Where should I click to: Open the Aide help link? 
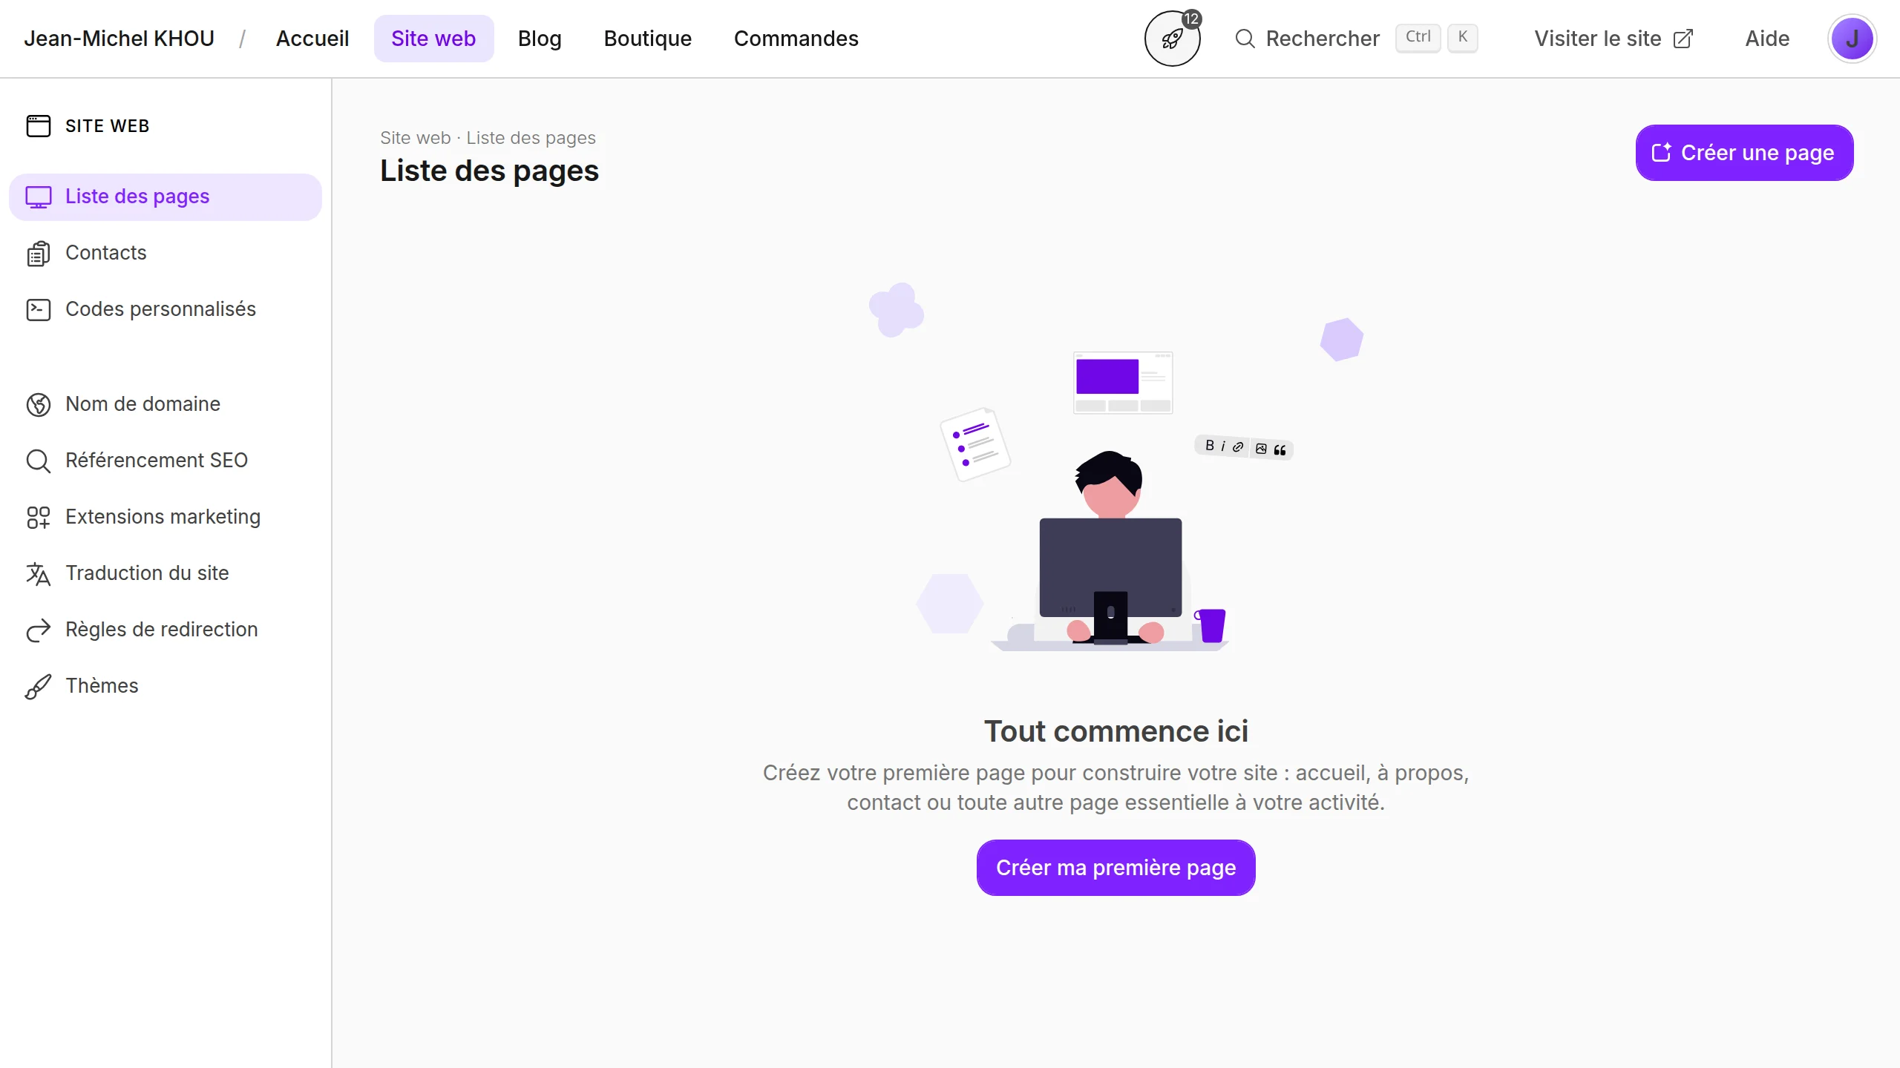1767,39
